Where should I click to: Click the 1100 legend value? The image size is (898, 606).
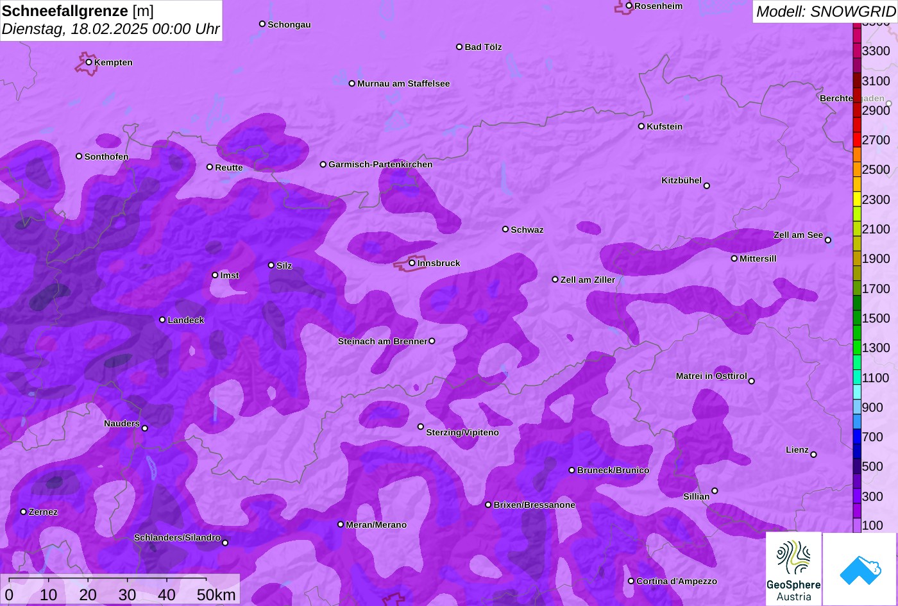pos(876,378)
